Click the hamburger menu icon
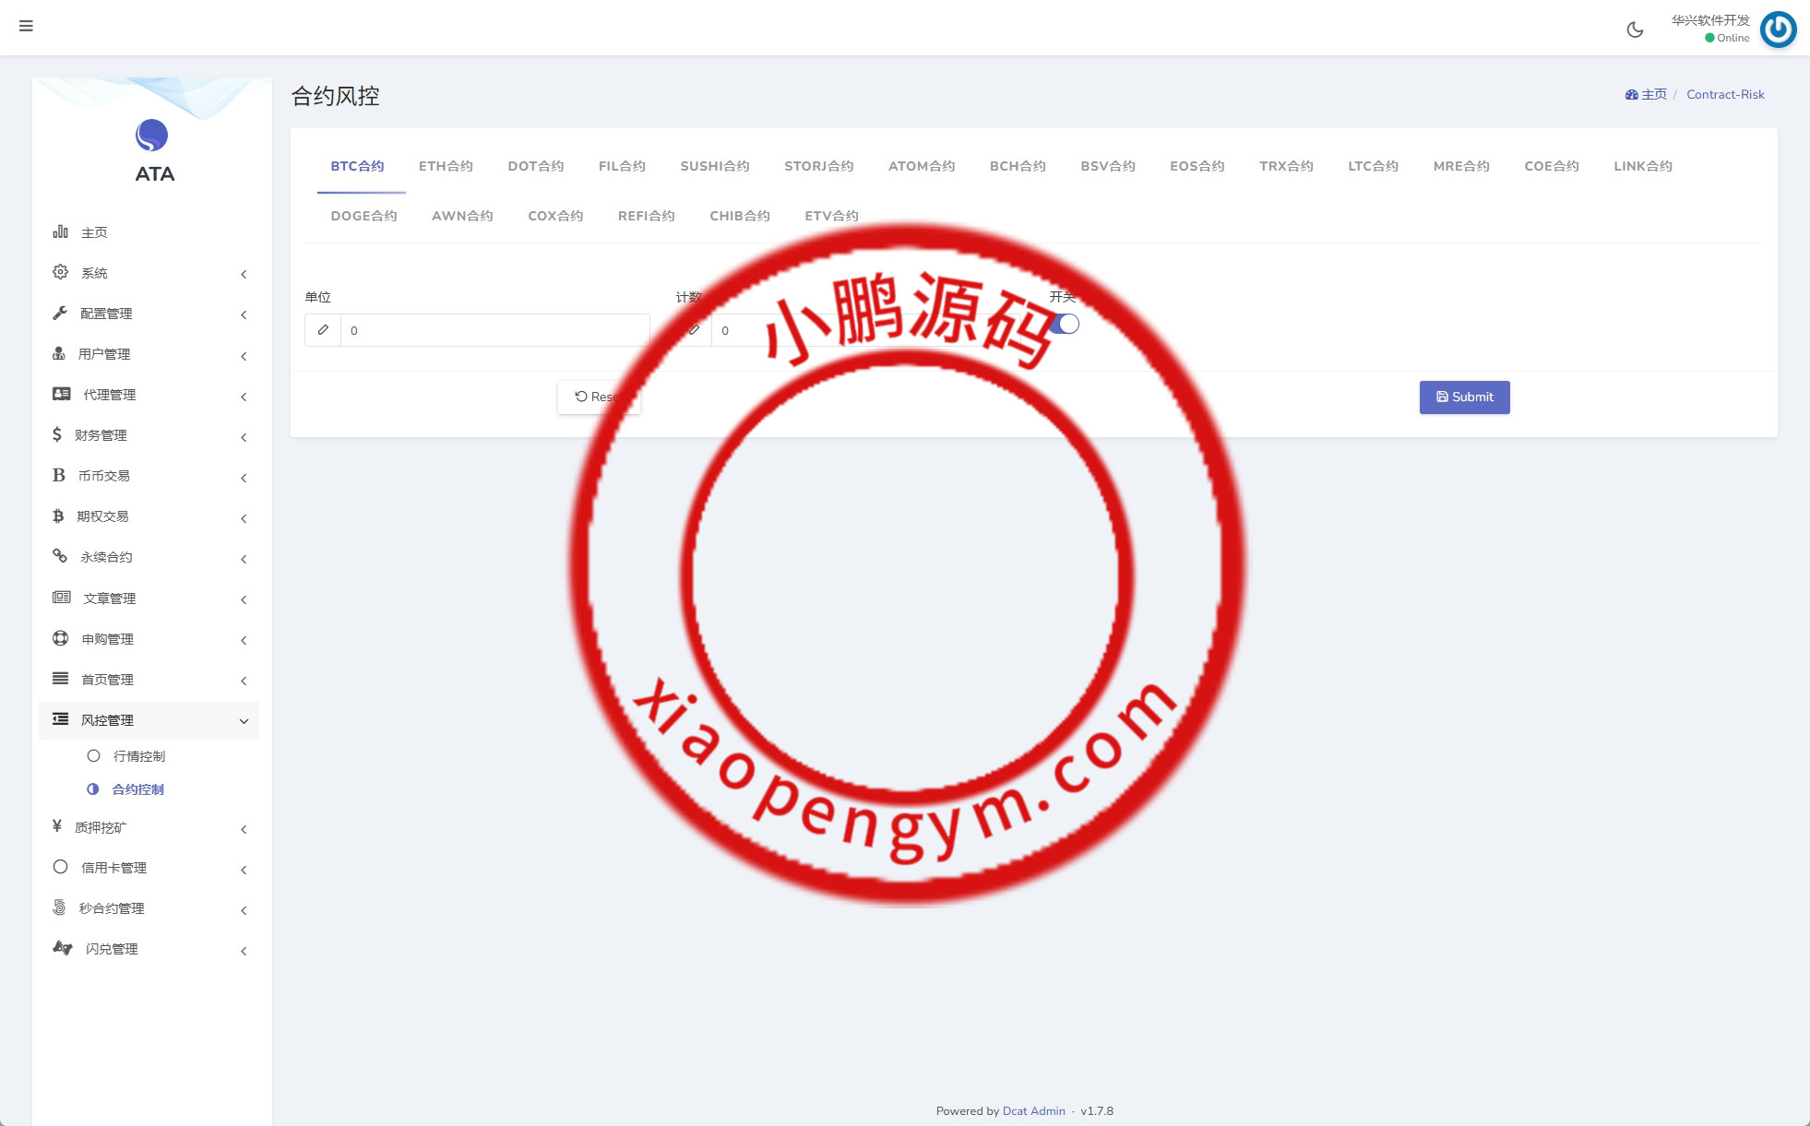 pos(26,26)
